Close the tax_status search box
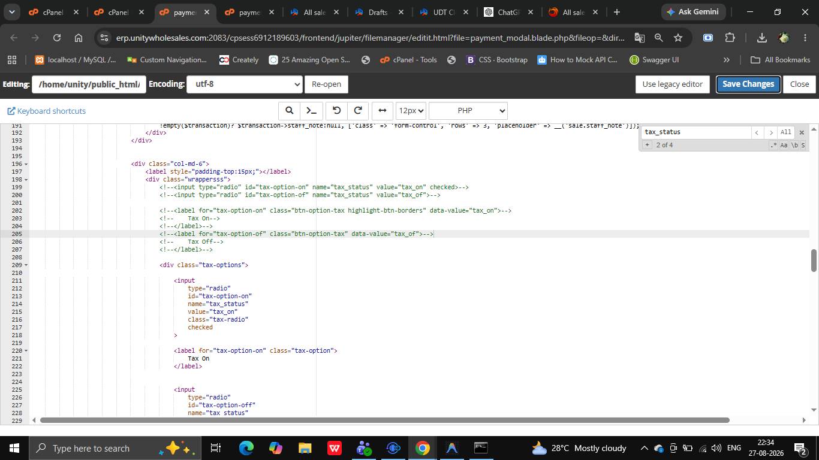The image size is (819, 460). point(802,132)
